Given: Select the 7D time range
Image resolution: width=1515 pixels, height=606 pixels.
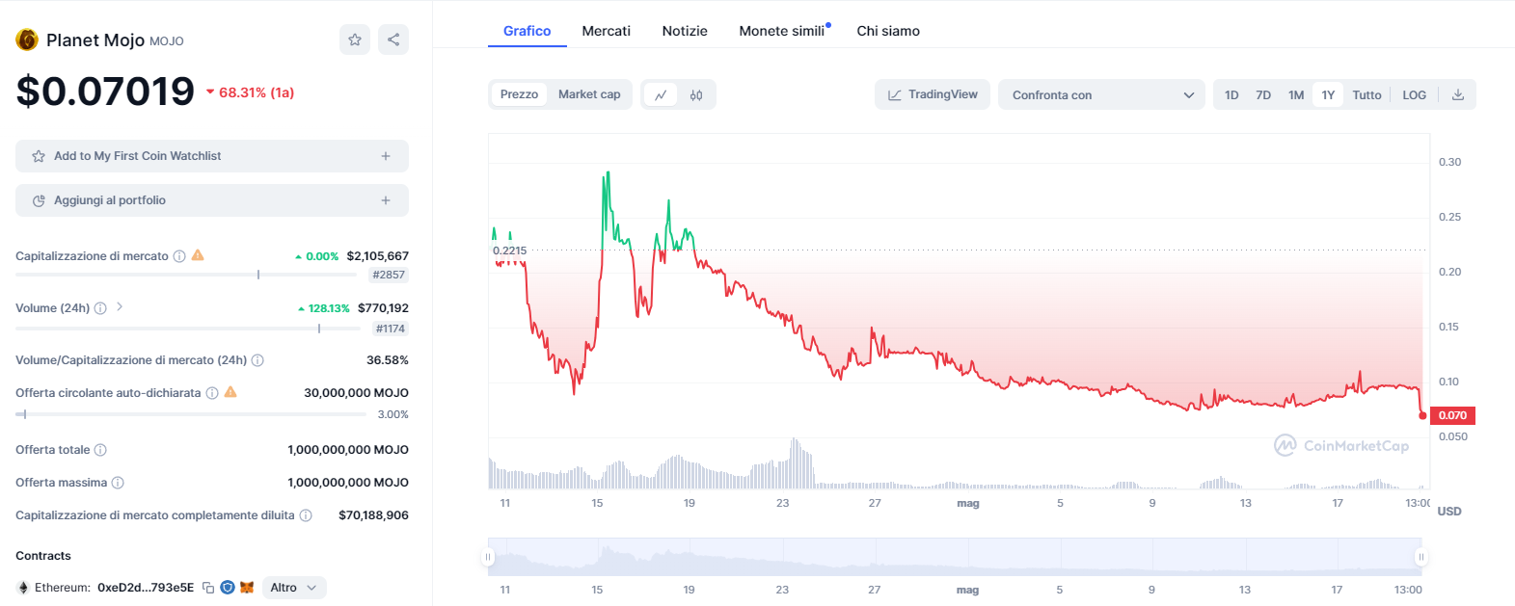Looking at the screenshot, I should 1263,95.
